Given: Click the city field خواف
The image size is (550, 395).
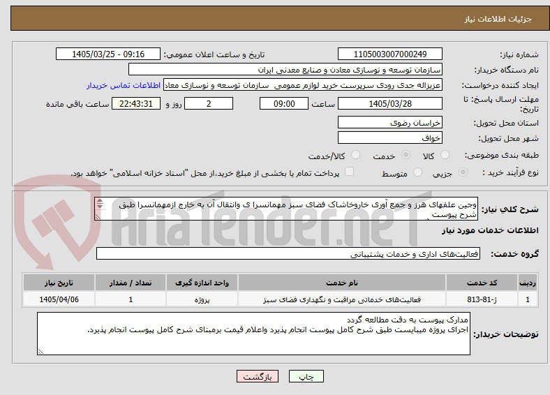Looking at the screenshot, I should point(389,137).
